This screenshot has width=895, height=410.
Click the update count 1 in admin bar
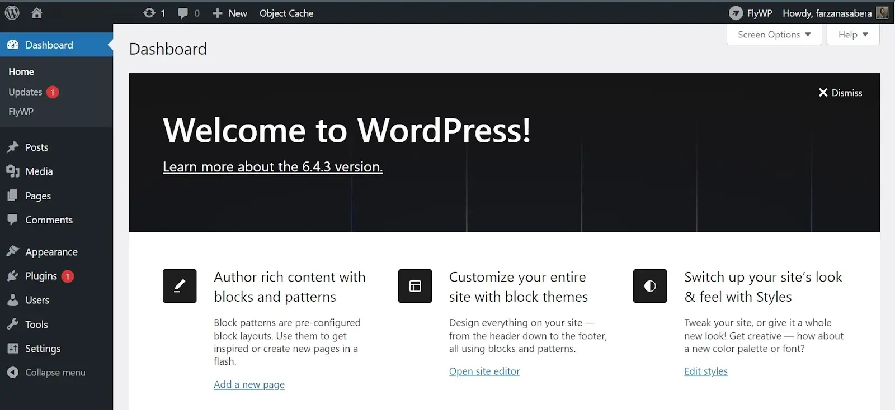click(163, 13)
